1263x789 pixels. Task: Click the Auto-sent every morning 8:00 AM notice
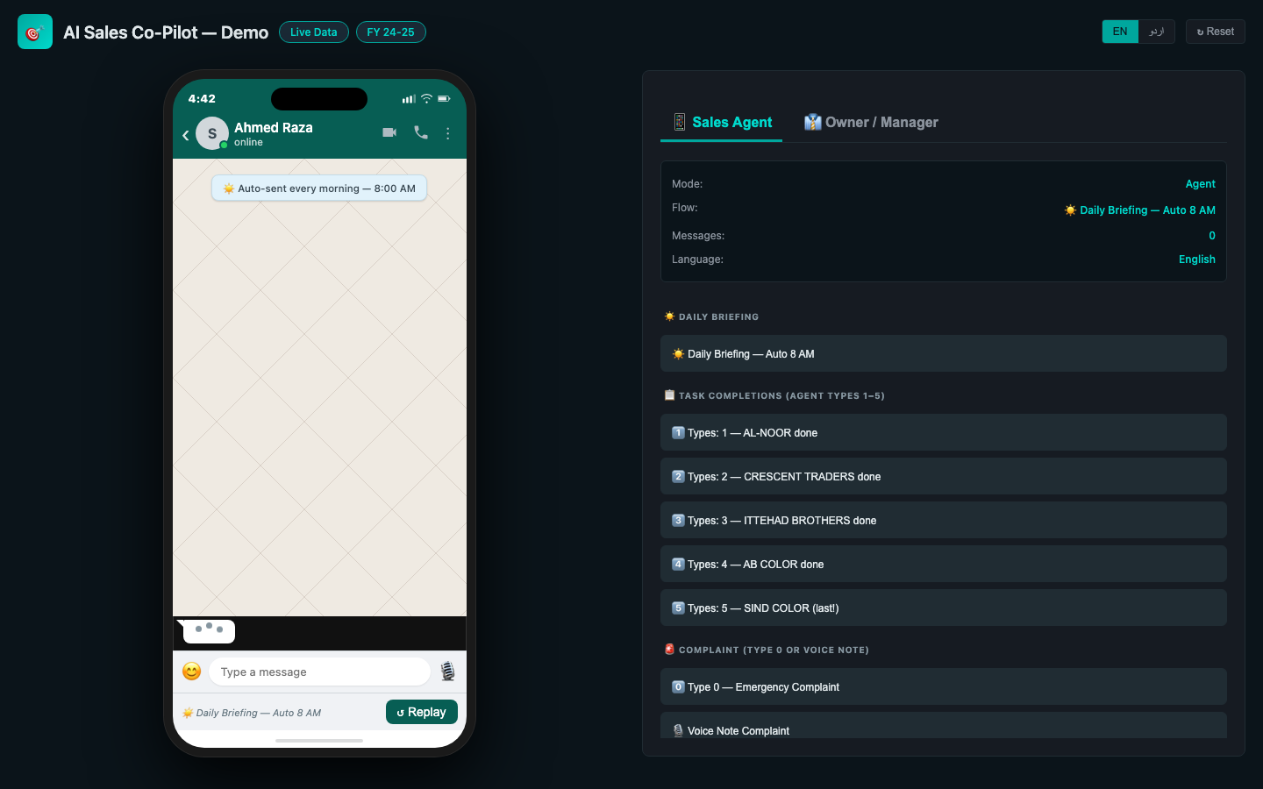click(x=319, y=188)
